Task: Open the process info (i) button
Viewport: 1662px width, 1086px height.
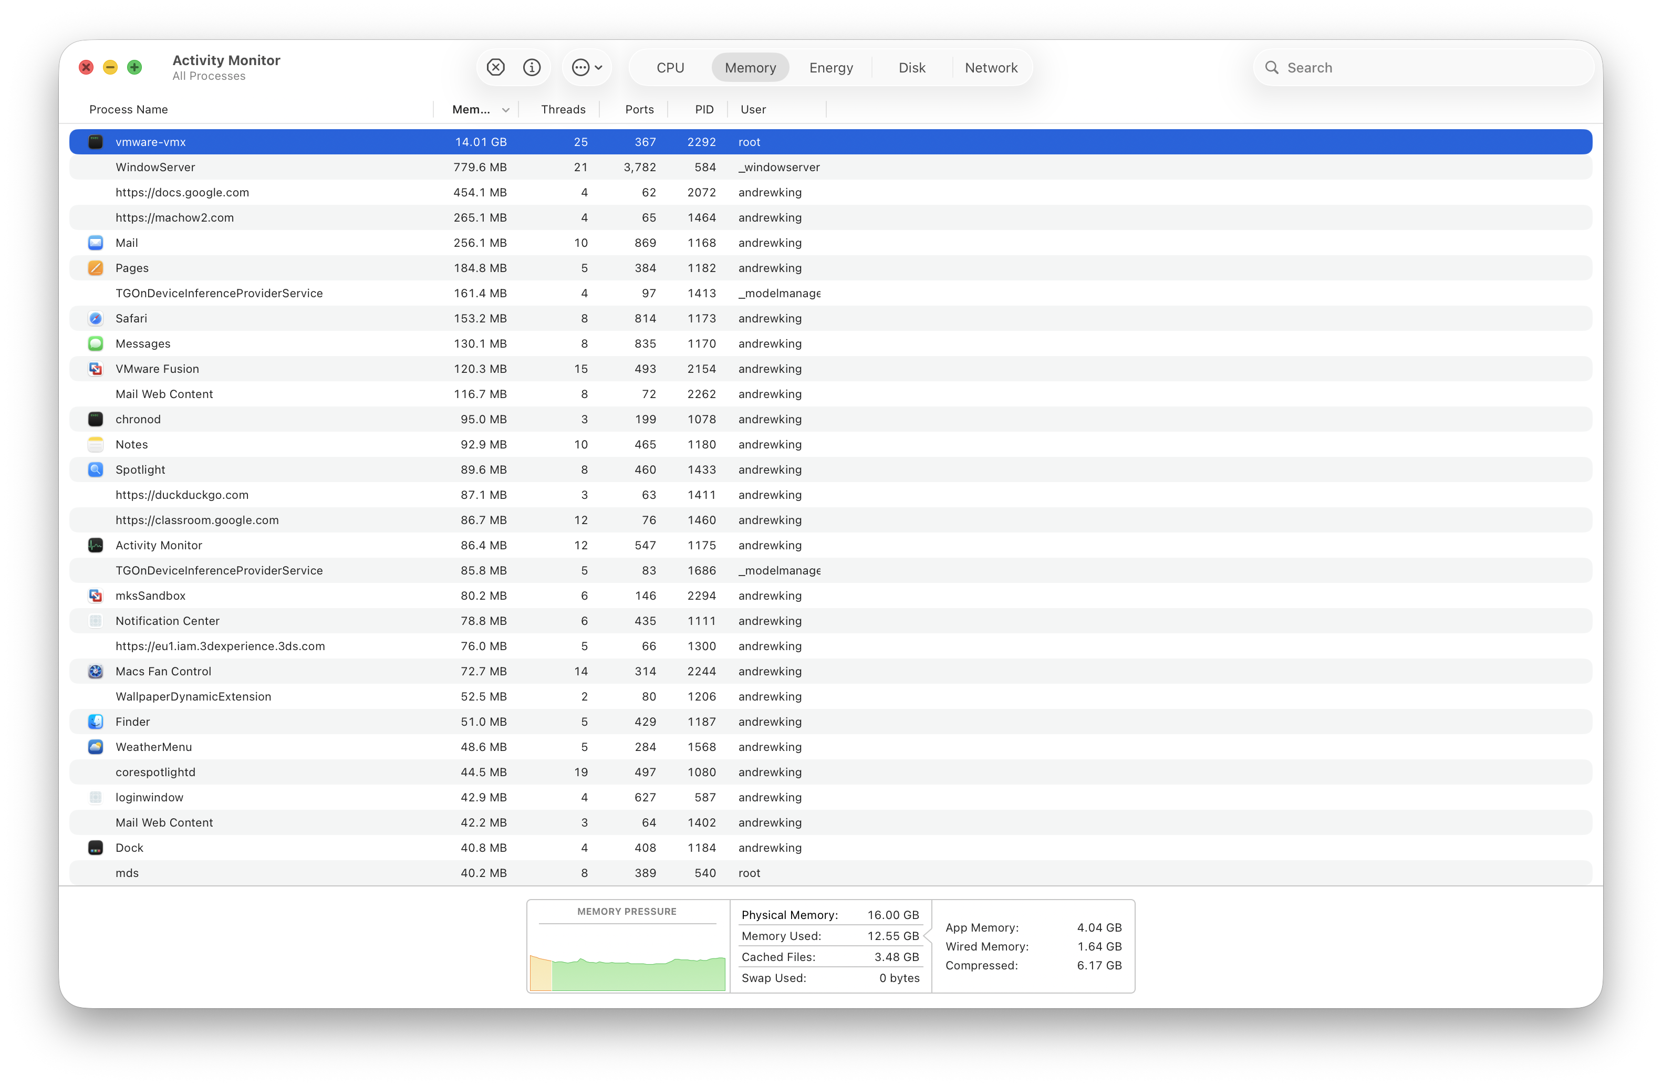Action: tap(532, 67)
